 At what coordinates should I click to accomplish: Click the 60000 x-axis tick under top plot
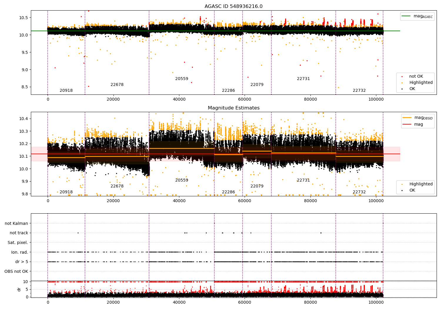(x=245, y=99)
